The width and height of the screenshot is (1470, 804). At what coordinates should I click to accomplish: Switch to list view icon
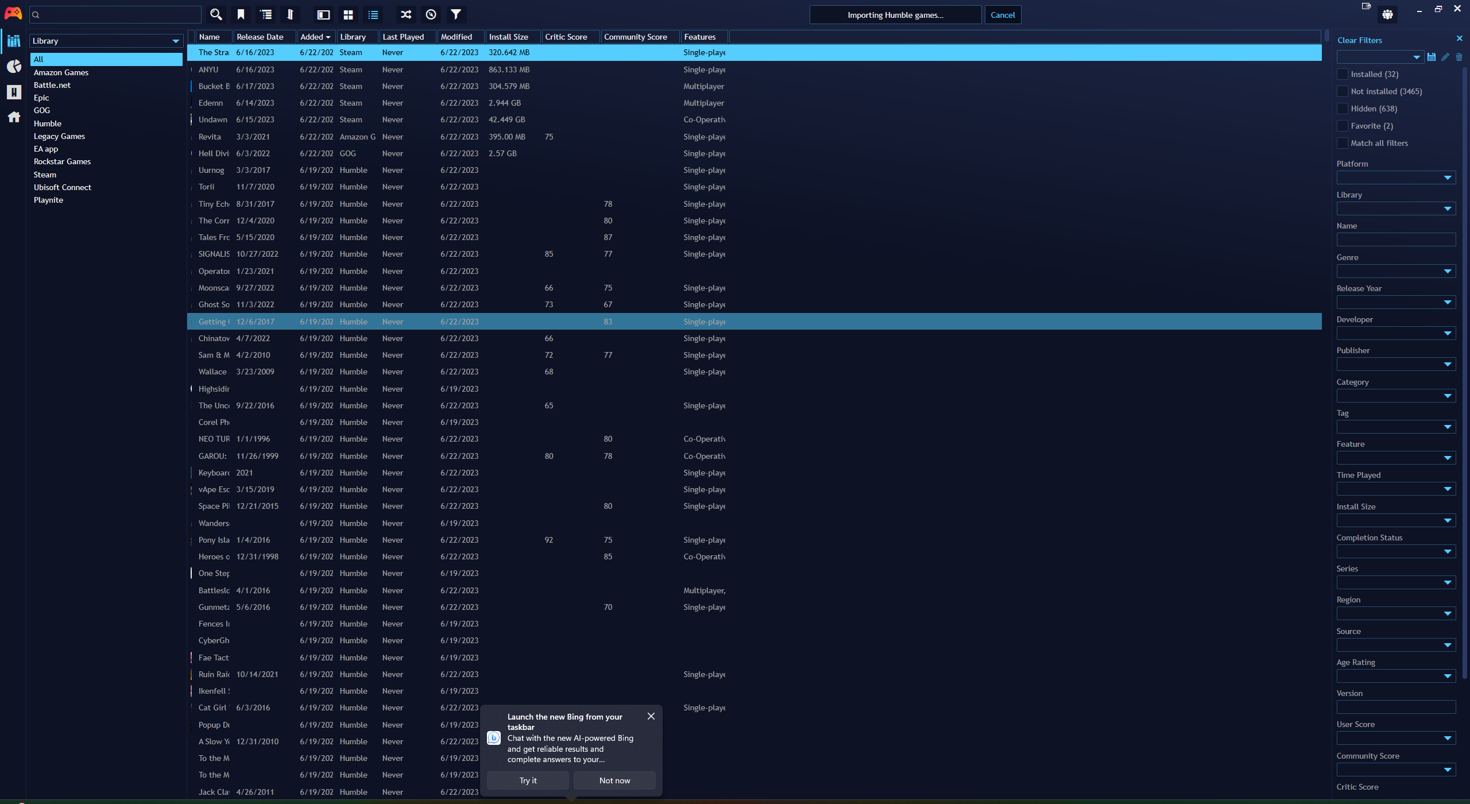tap(373, 15)
